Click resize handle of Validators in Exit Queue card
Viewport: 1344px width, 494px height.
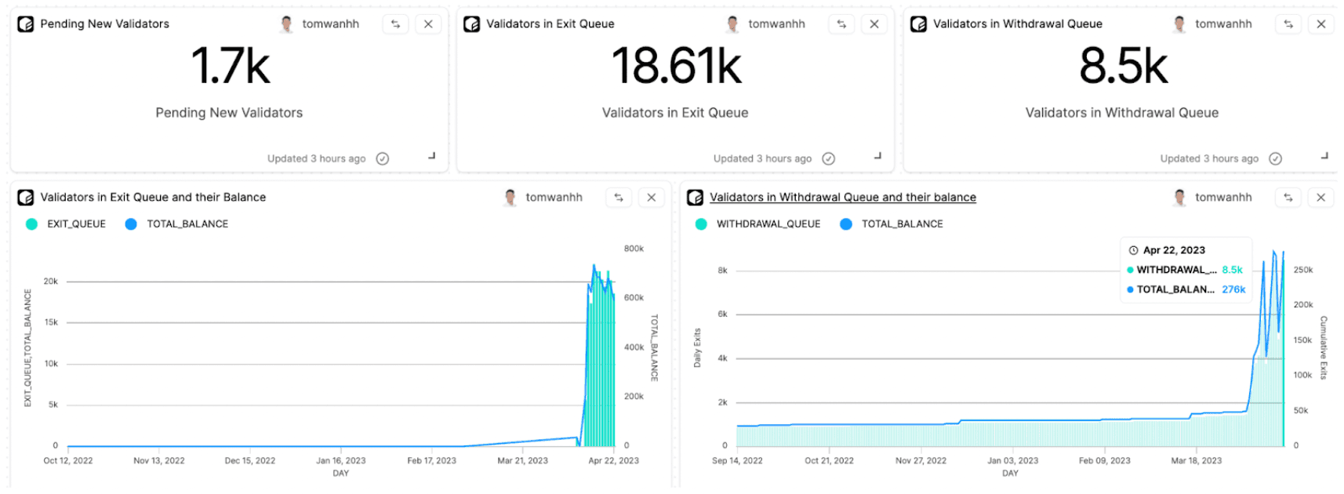pos(877,156)
